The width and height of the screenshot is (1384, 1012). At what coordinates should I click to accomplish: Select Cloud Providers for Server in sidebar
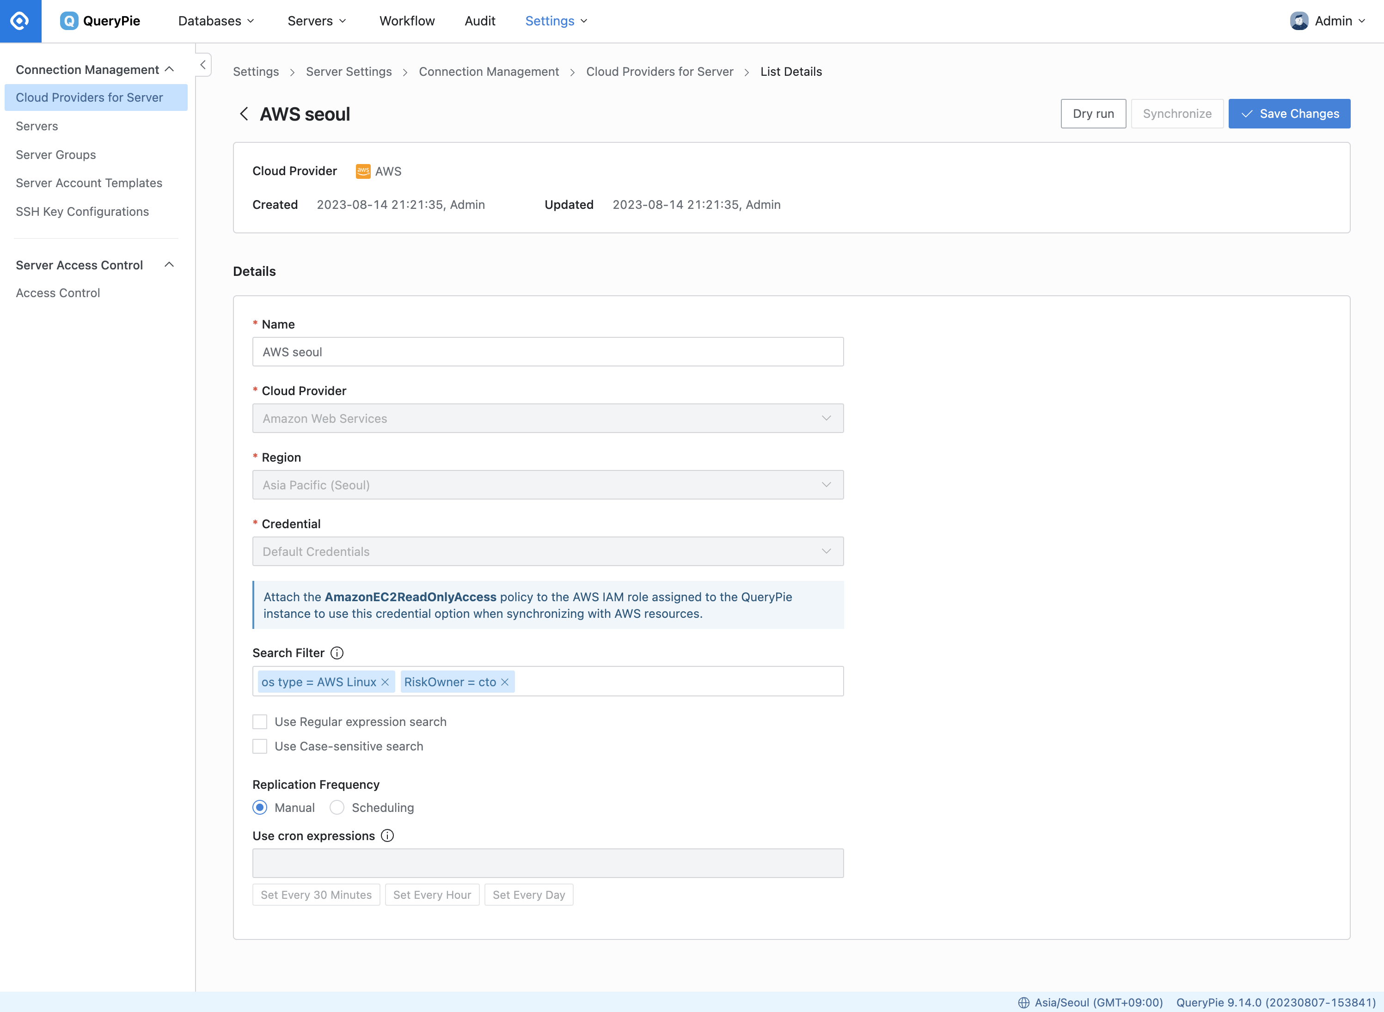(x=96, y=98)
